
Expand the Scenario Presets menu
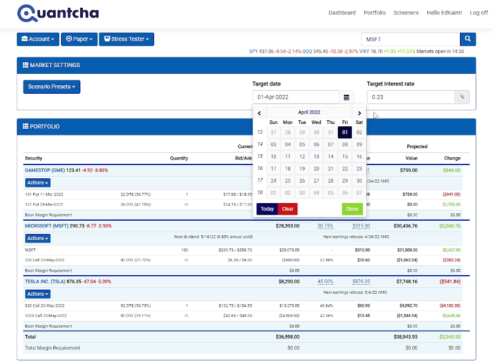point(51,86)
